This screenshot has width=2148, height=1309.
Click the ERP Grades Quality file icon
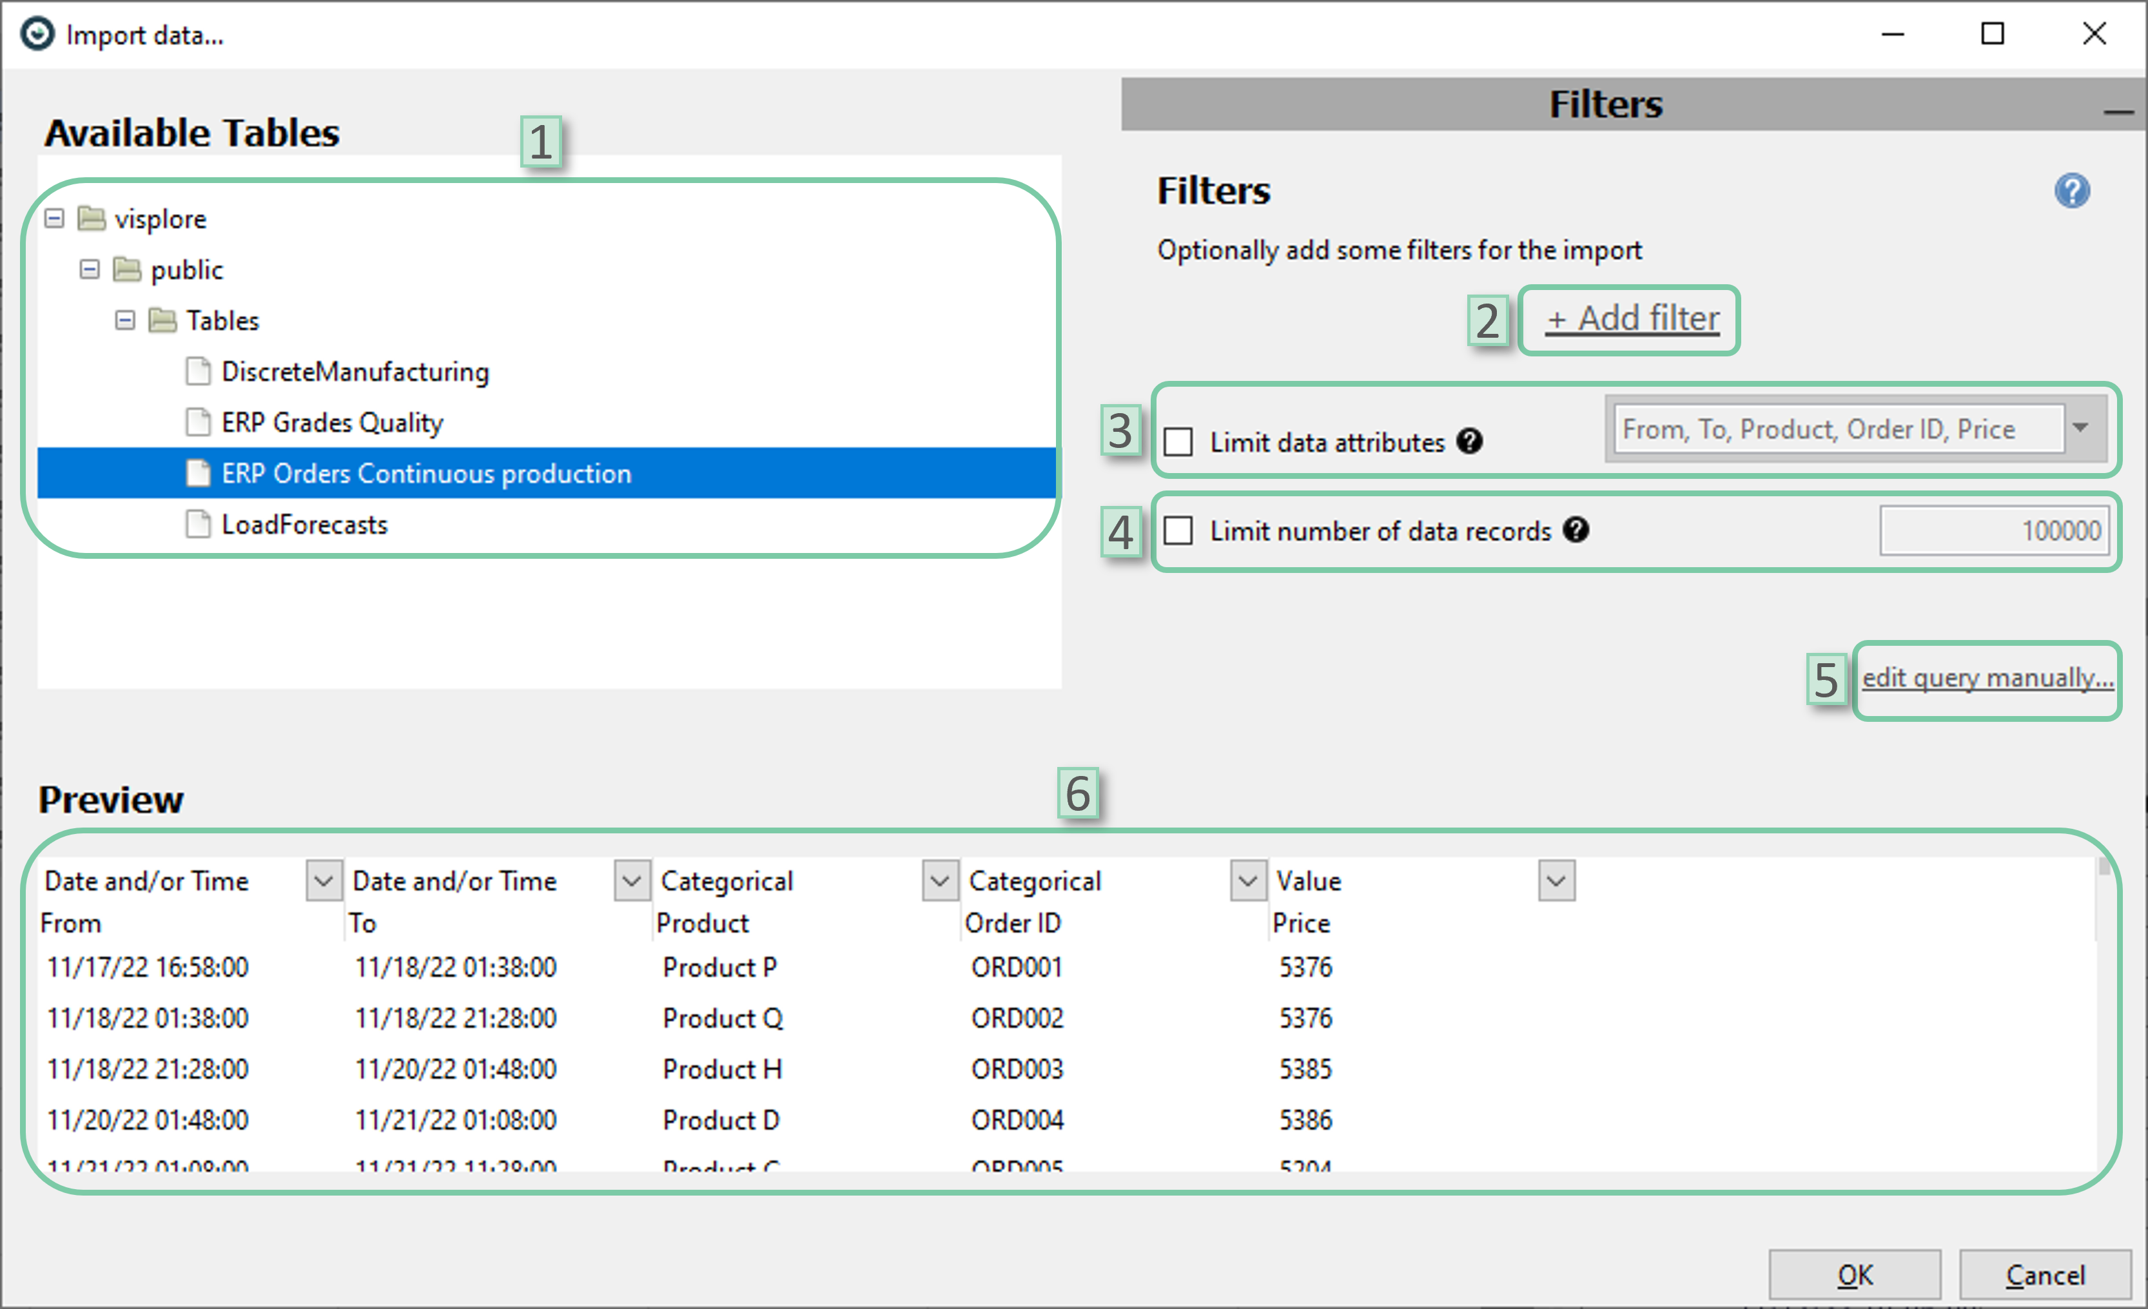198,422
